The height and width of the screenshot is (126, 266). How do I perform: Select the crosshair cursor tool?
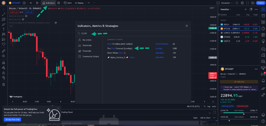coord(4,9)
